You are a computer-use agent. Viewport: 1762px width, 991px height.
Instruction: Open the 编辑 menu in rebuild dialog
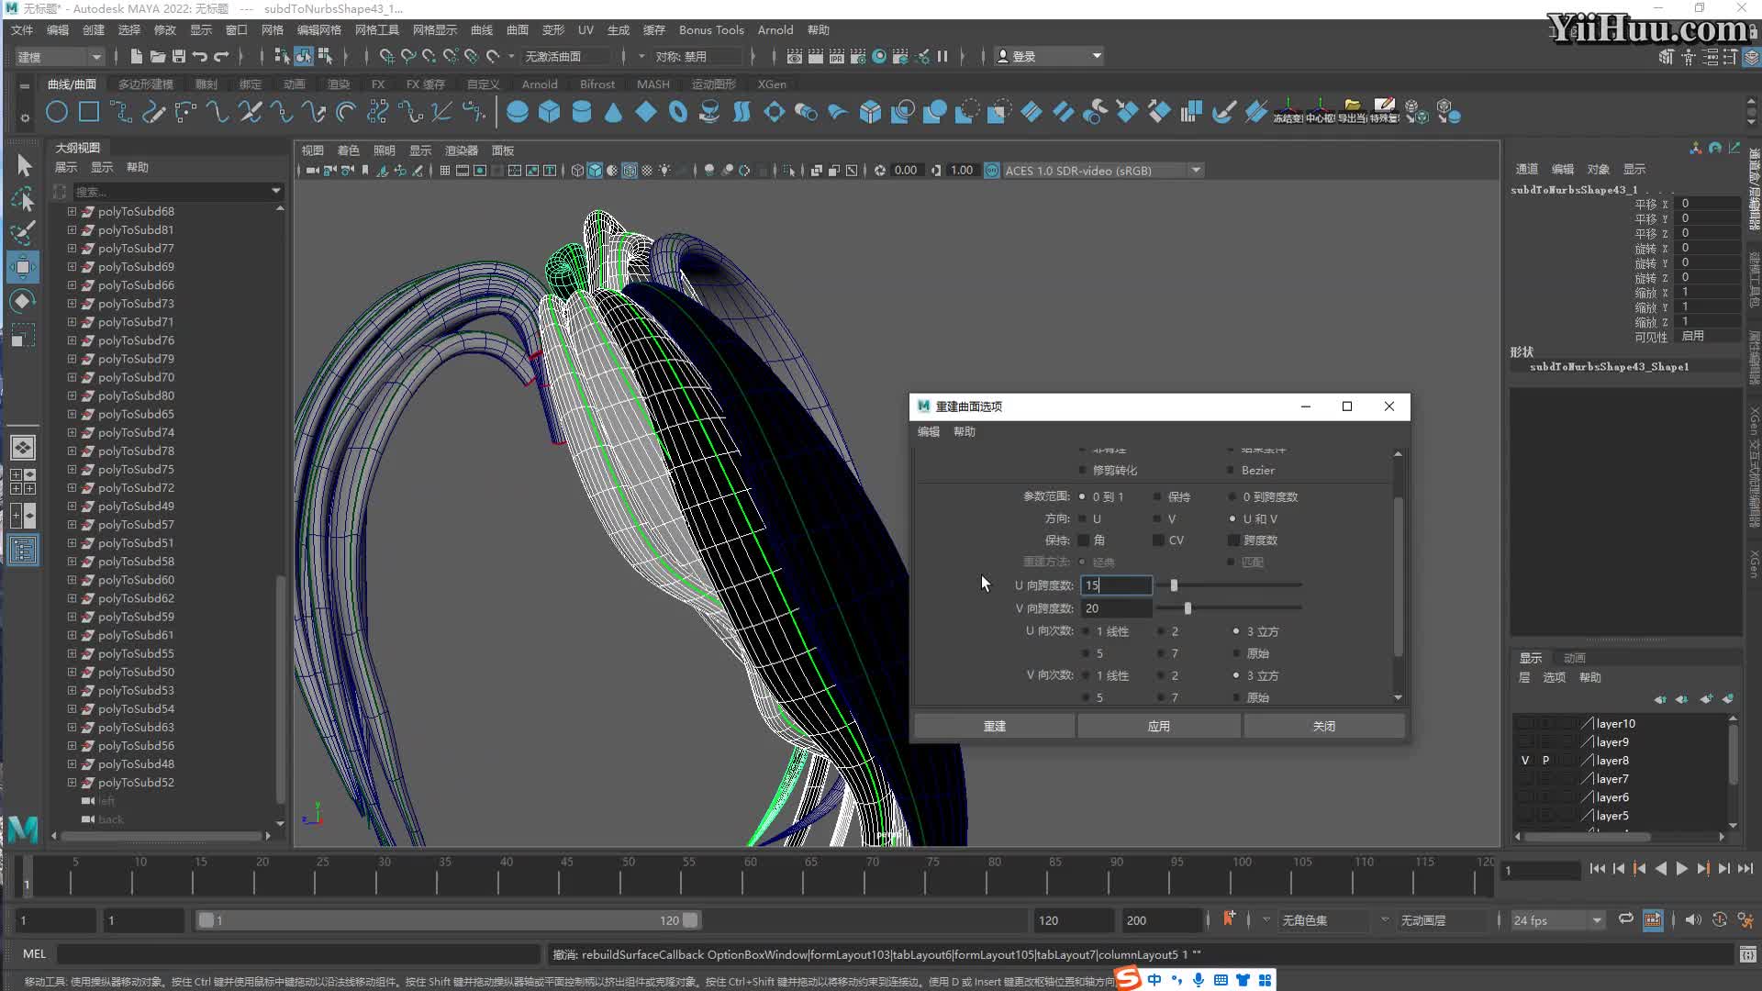pos(929,431)
